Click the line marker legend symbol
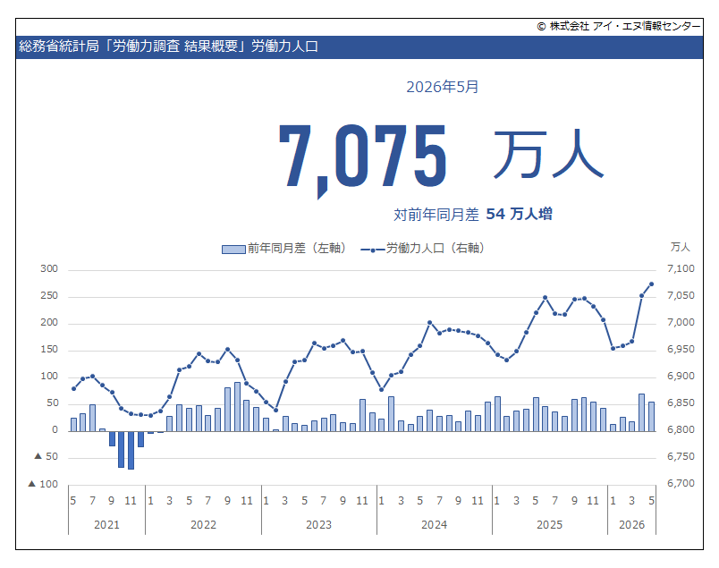The width and height of the screenshot is (719, 568). pos(373,250)
